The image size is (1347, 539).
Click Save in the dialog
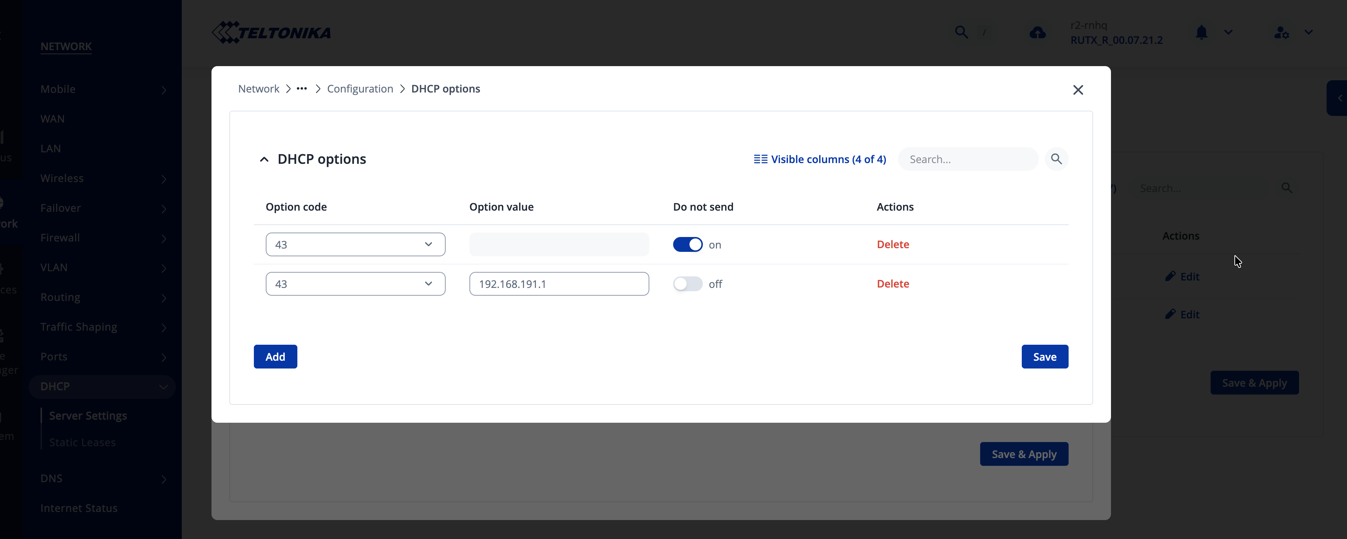(x=1044, y=357)
